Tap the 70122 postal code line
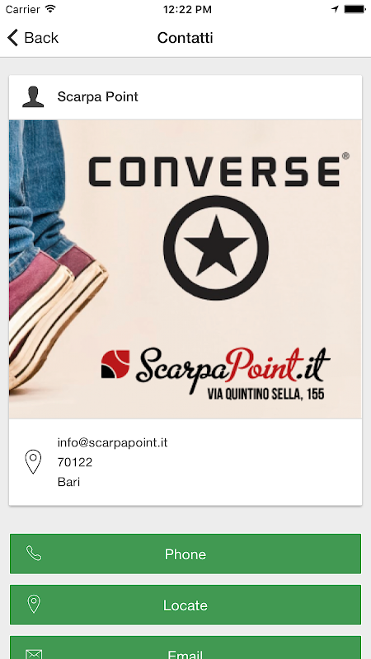Screen dimensions: 371x659 point(75,462)
